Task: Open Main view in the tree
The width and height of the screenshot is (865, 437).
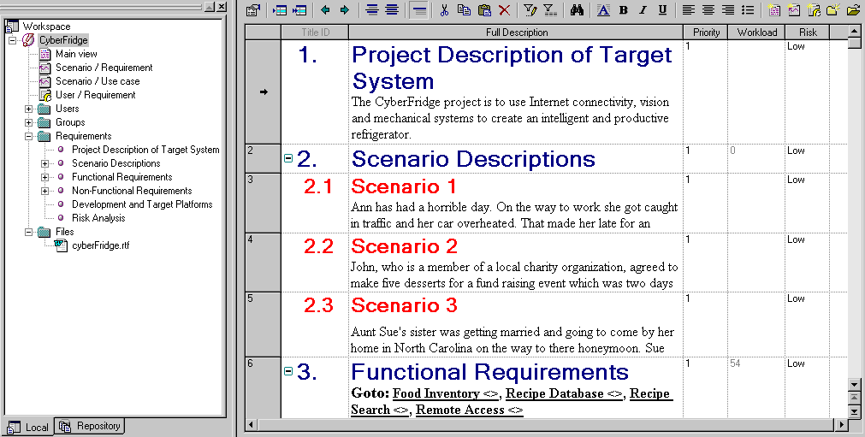Action: point(76,54)
